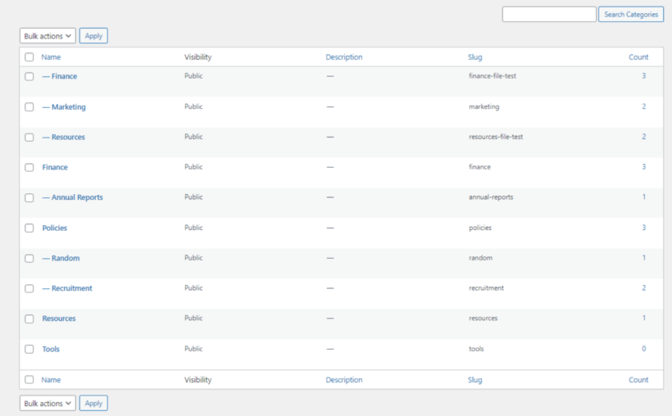This screenshot has width=672, height=416.
Task: Check the box for the row with slug resources
Action: pos(30,319)
